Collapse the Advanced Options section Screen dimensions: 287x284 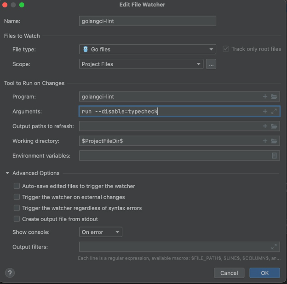coord(7,173)
